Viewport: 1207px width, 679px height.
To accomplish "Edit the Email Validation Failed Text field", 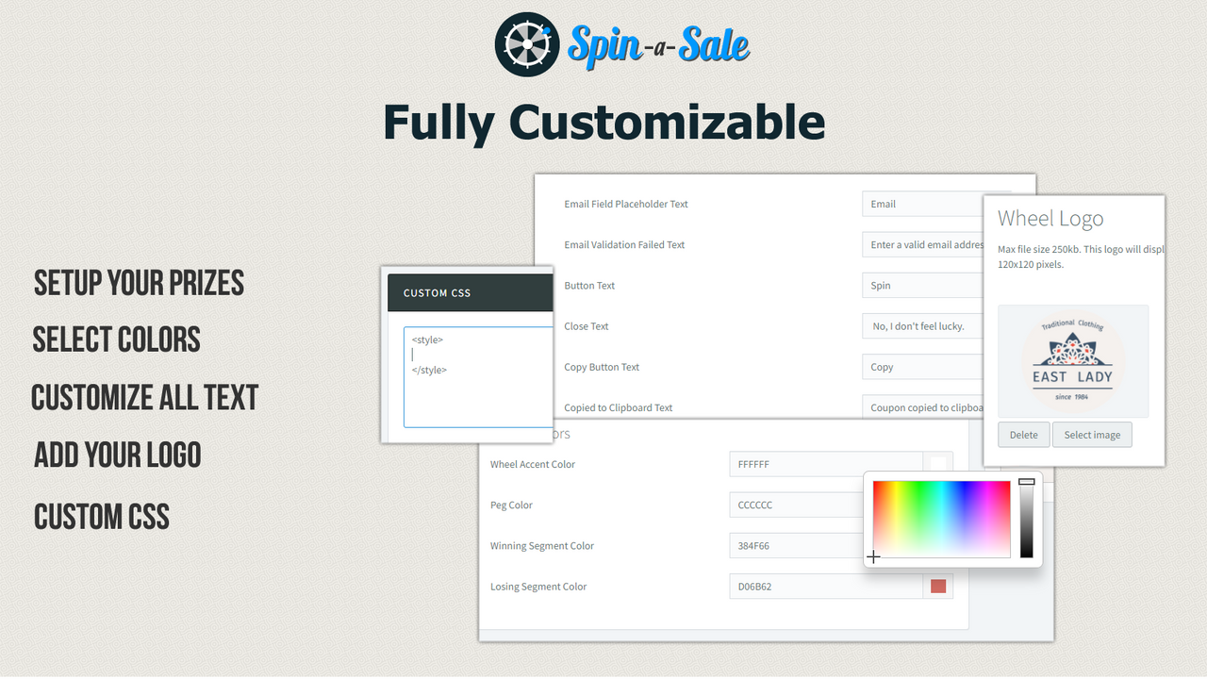I will (x=919, y=244).
